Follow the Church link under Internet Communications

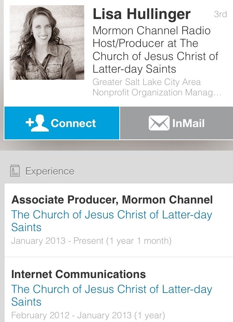pos(111,296)
